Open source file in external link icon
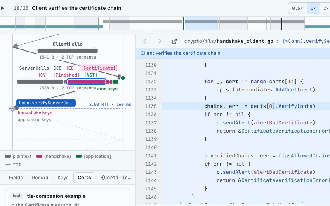Viewport: 330px width, 206px height. click(174, 41)
